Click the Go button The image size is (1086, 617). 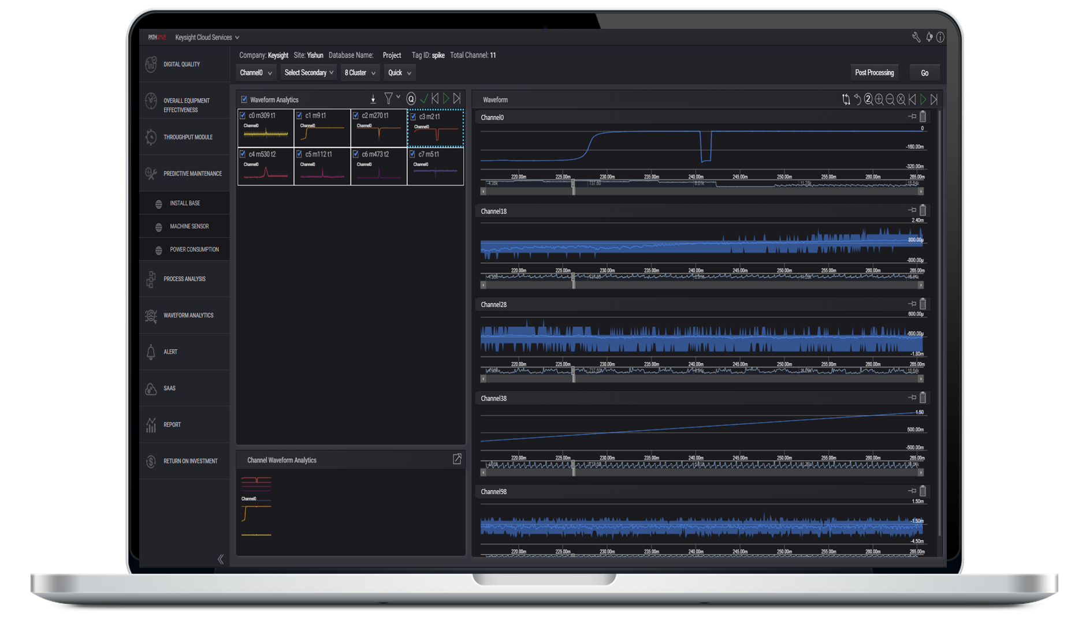click(924, 73)
